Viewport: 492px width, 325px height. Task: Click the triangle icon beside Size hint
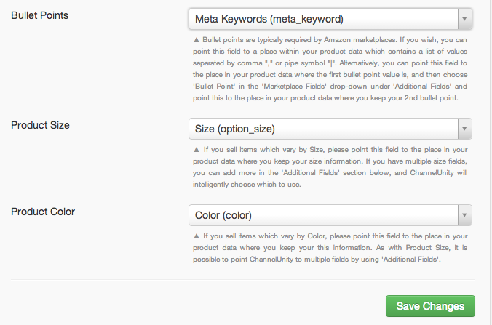pos(197,150)
